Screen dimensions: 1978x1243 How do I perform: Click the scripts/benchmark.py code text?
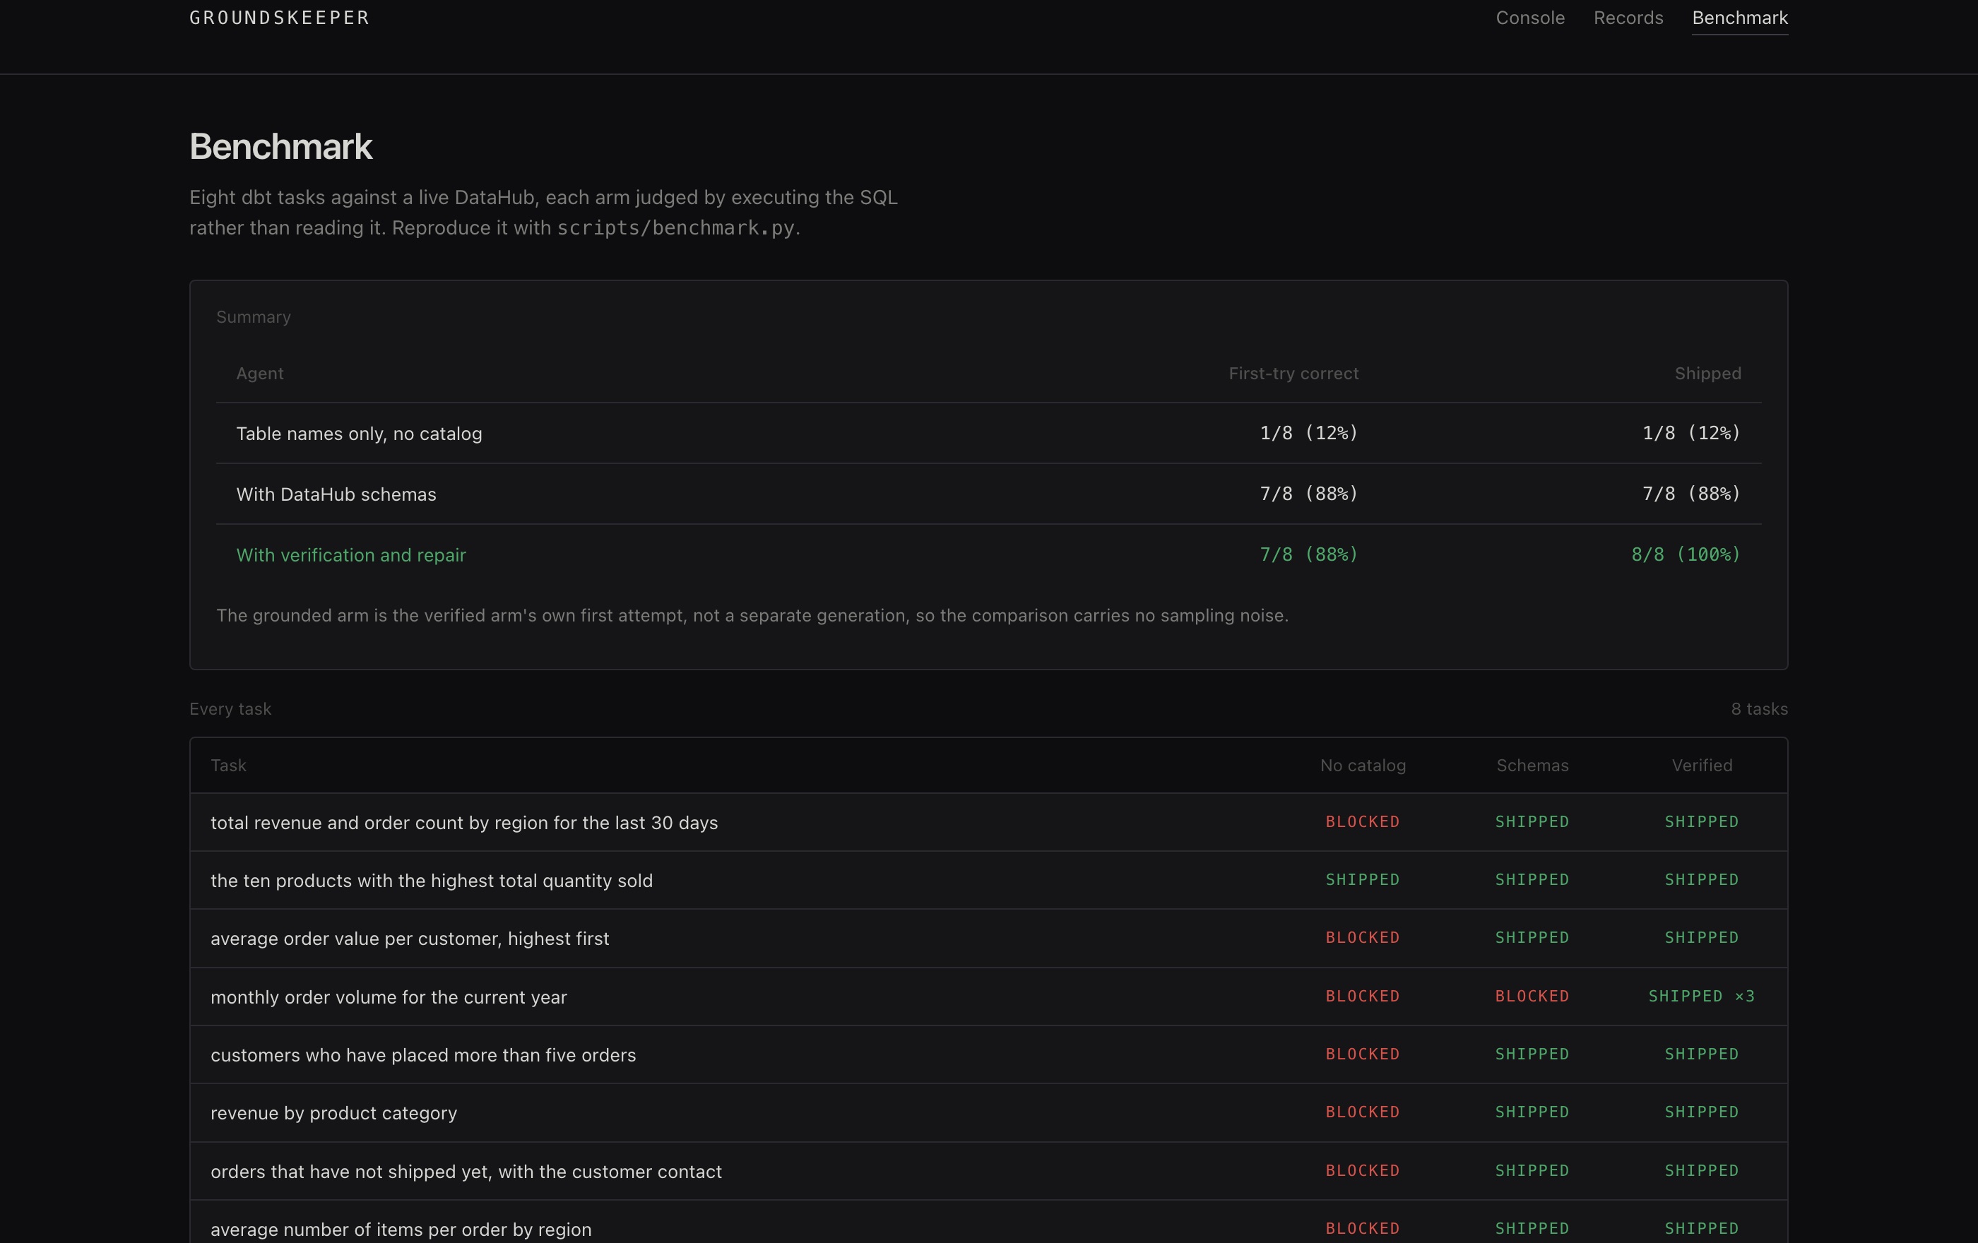tap(675, 228)
